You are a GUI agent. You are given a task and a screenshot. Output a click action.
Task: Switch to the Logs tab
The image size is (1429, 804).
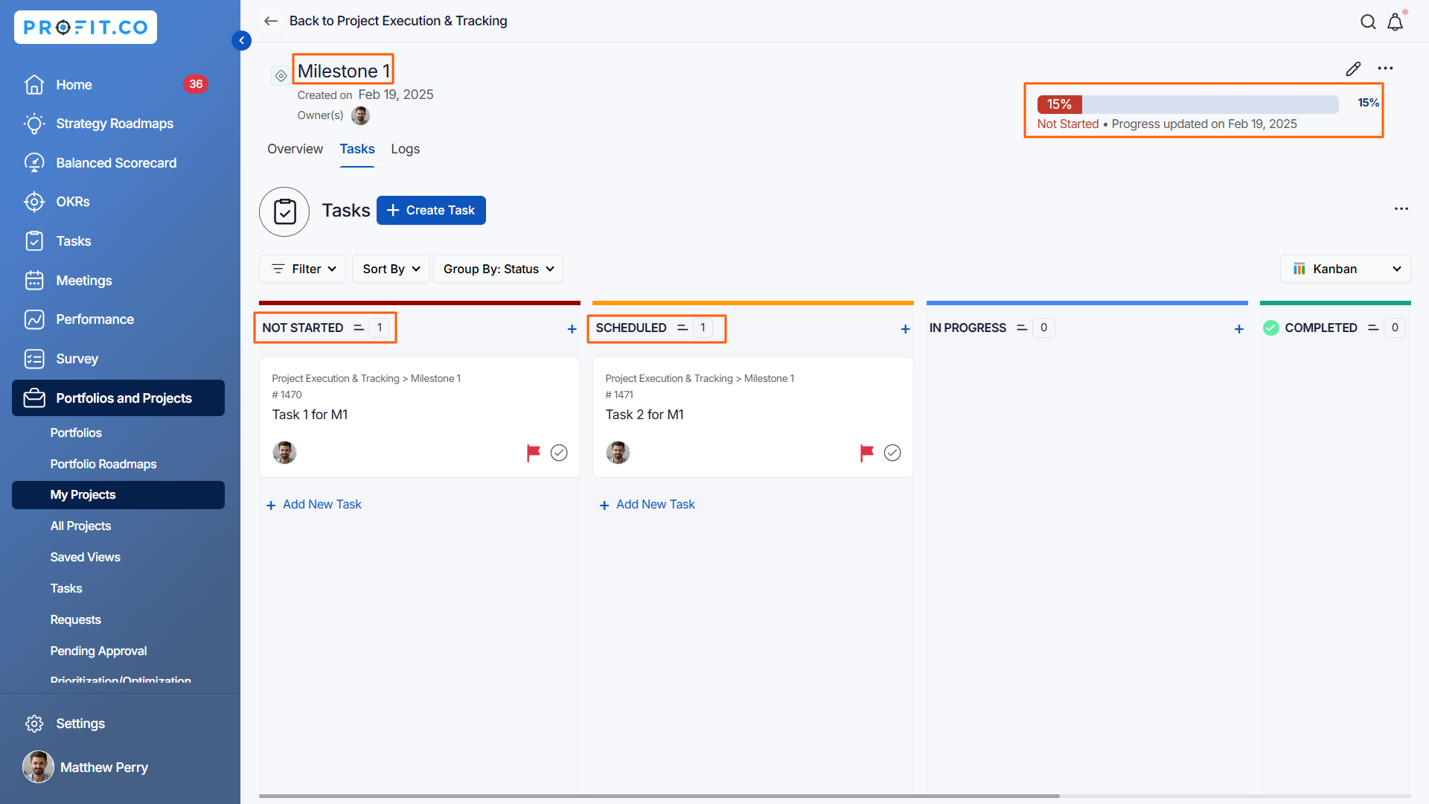click(x=405, y=149)
